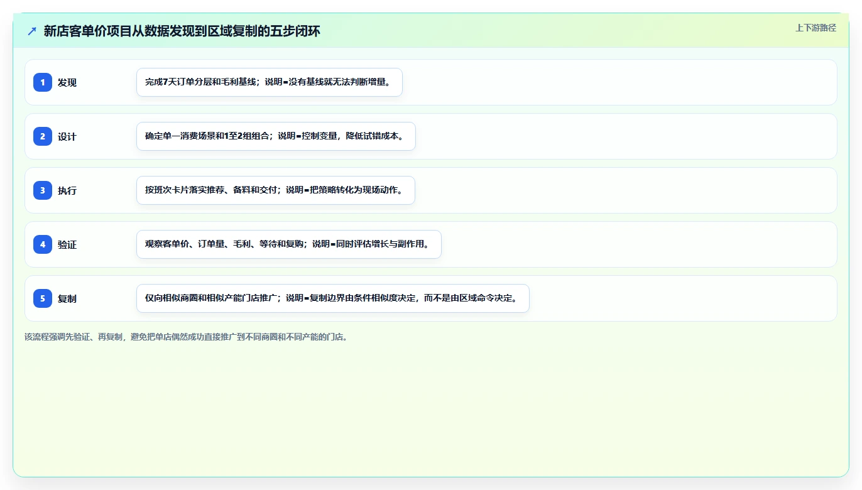Select the 执行 step label

[x=67, y=190]
